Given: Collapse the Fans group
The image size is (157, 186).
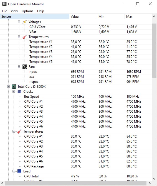Looking at the screenshot, I should pos(19,66).
